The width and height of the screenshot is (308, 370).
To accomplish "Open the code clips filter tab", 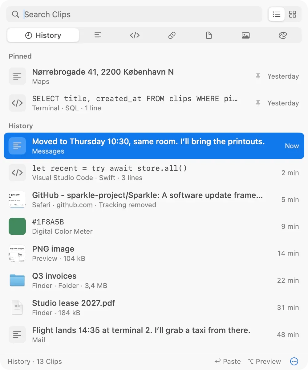I will [x=135, y=35].
